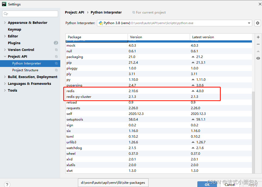Viewport: 262px width, 187px height.
Task: Select Keymap in settings tree
Action: point(15,29)
